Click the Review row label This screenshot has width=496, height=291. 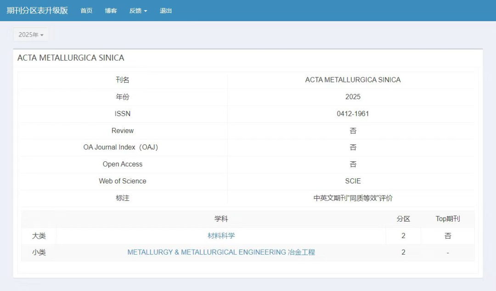click(123, 131)
